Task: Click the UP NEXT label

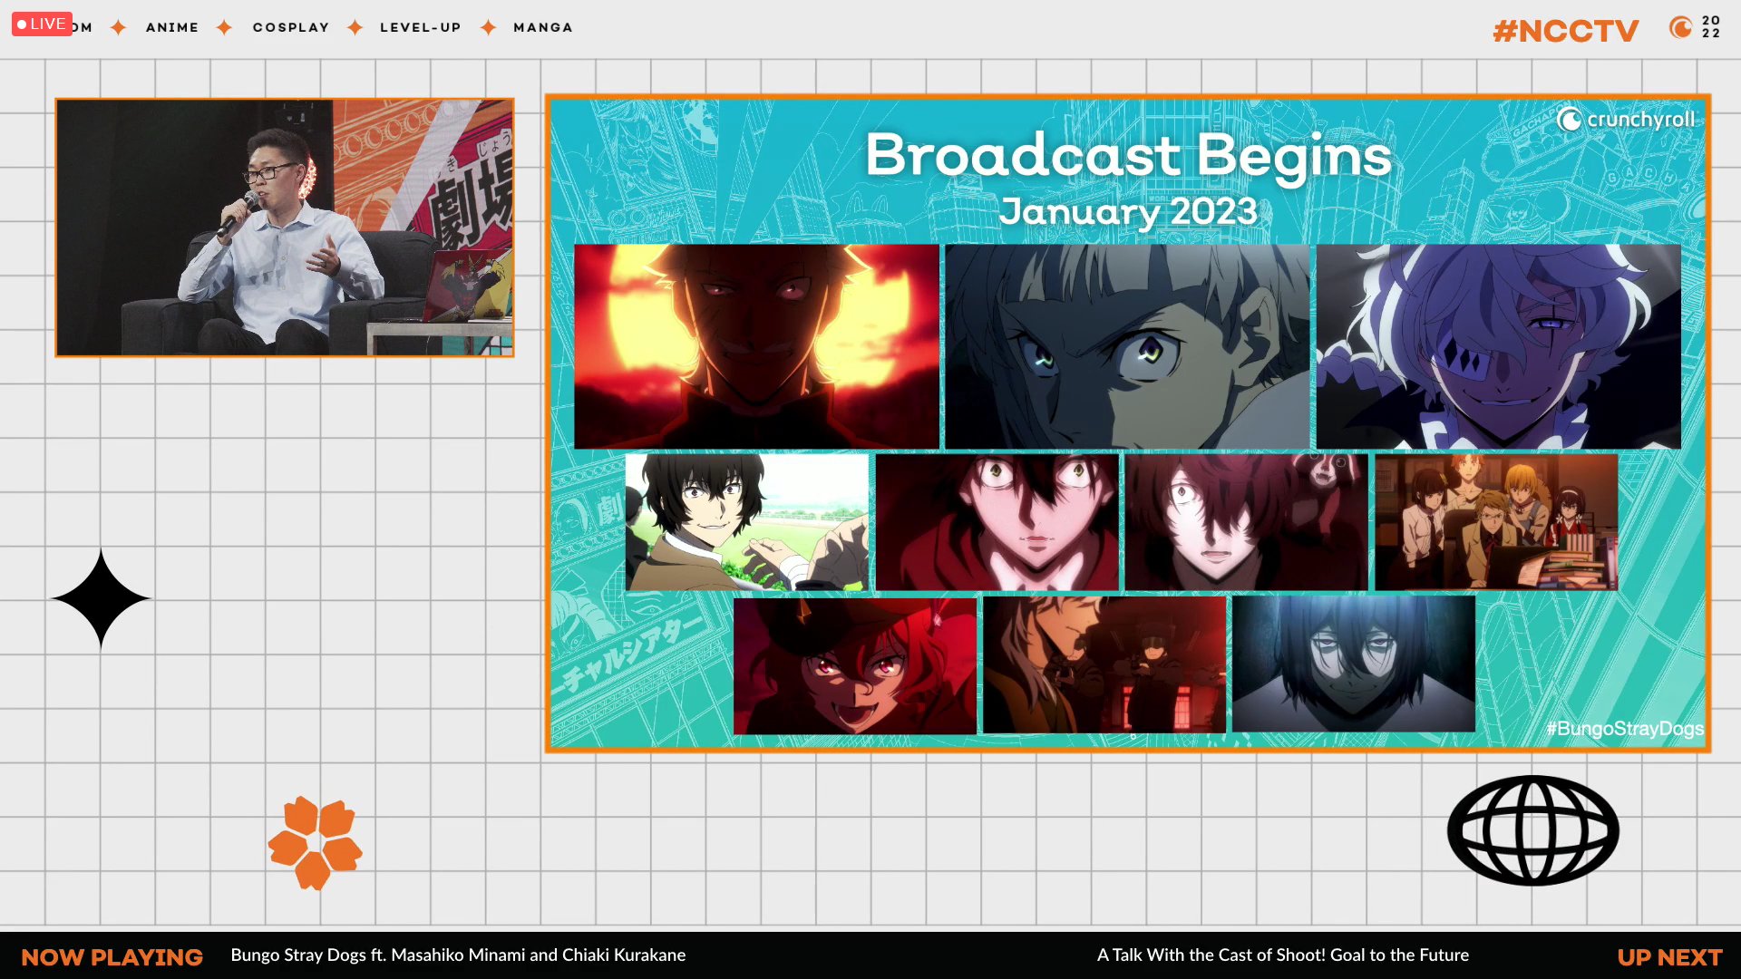Action: click(x=1669, y=957)
